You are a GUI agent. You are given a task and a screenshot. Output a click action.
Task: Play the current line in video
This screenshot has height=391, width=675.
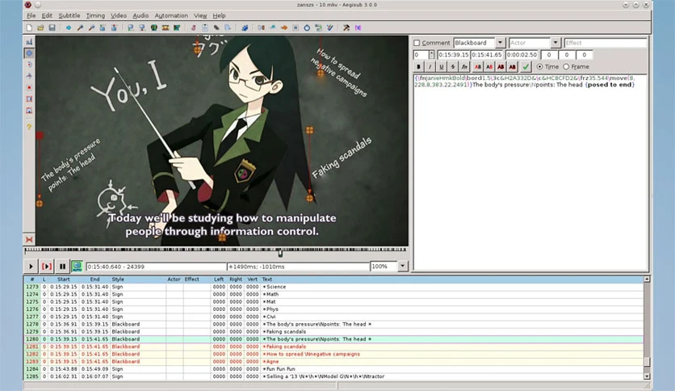click(47, 267)
